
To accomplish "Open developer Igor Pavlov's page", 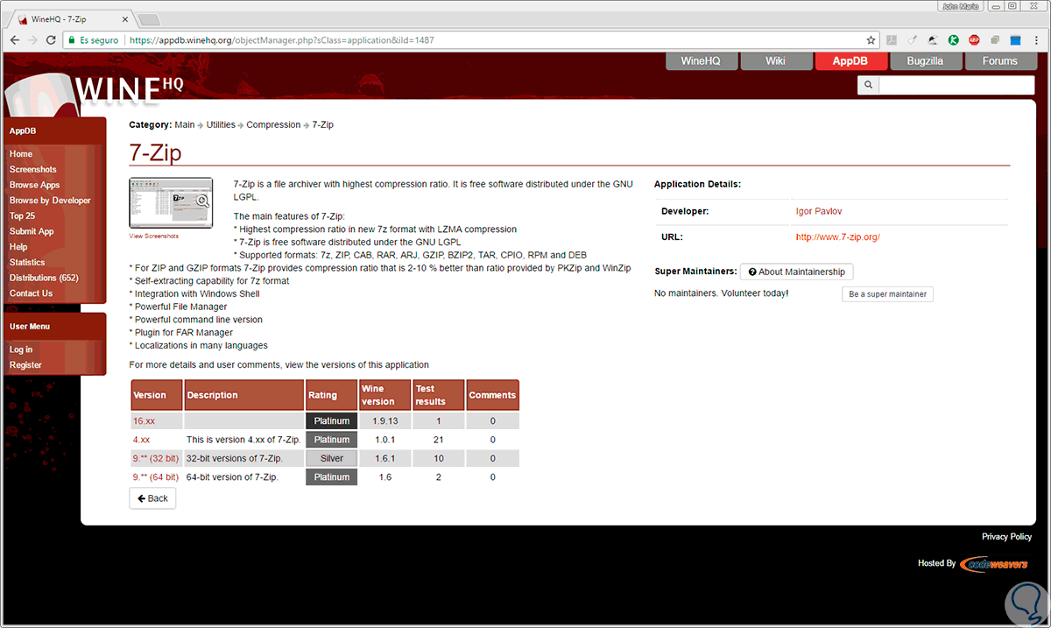I will (x=819, y=211).
